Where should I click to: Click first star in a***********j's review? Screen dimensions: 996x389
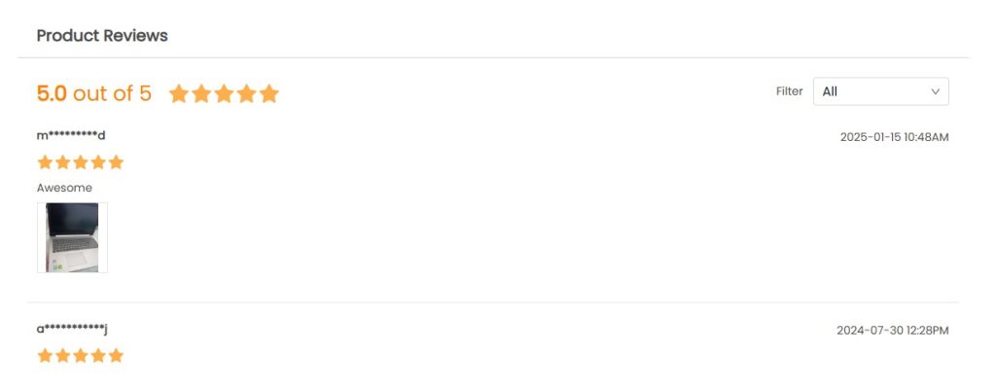pos(45,355)
